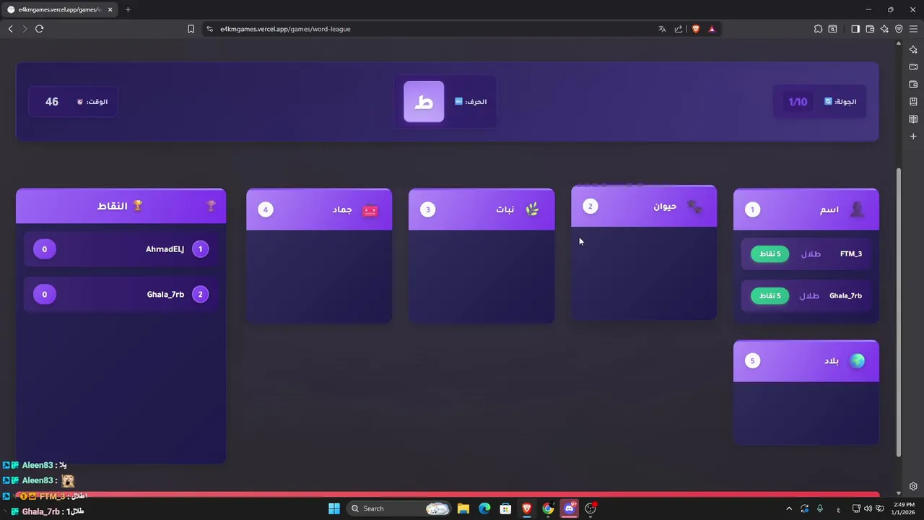Open sidebar settings gear at the bottom
Screen dimensions: 924x520
[913, 486]
